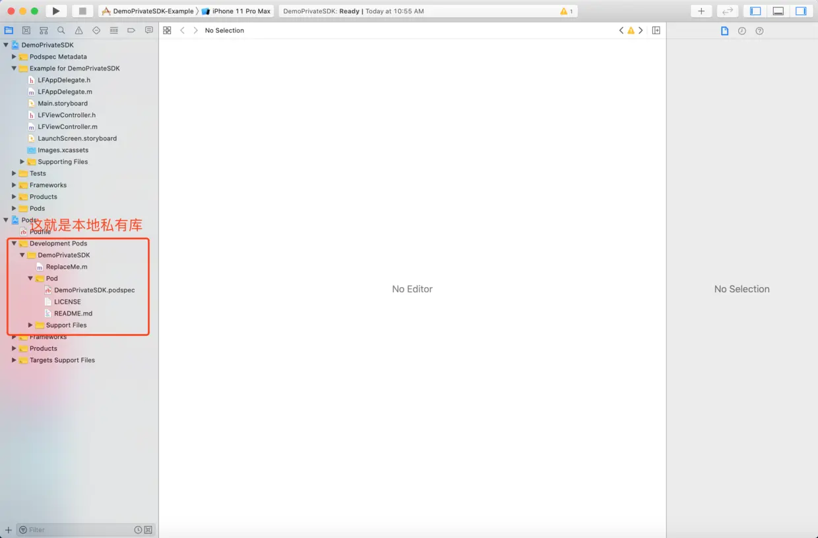
Task: Go forward in editor history
Action: [x=195, y=30]
